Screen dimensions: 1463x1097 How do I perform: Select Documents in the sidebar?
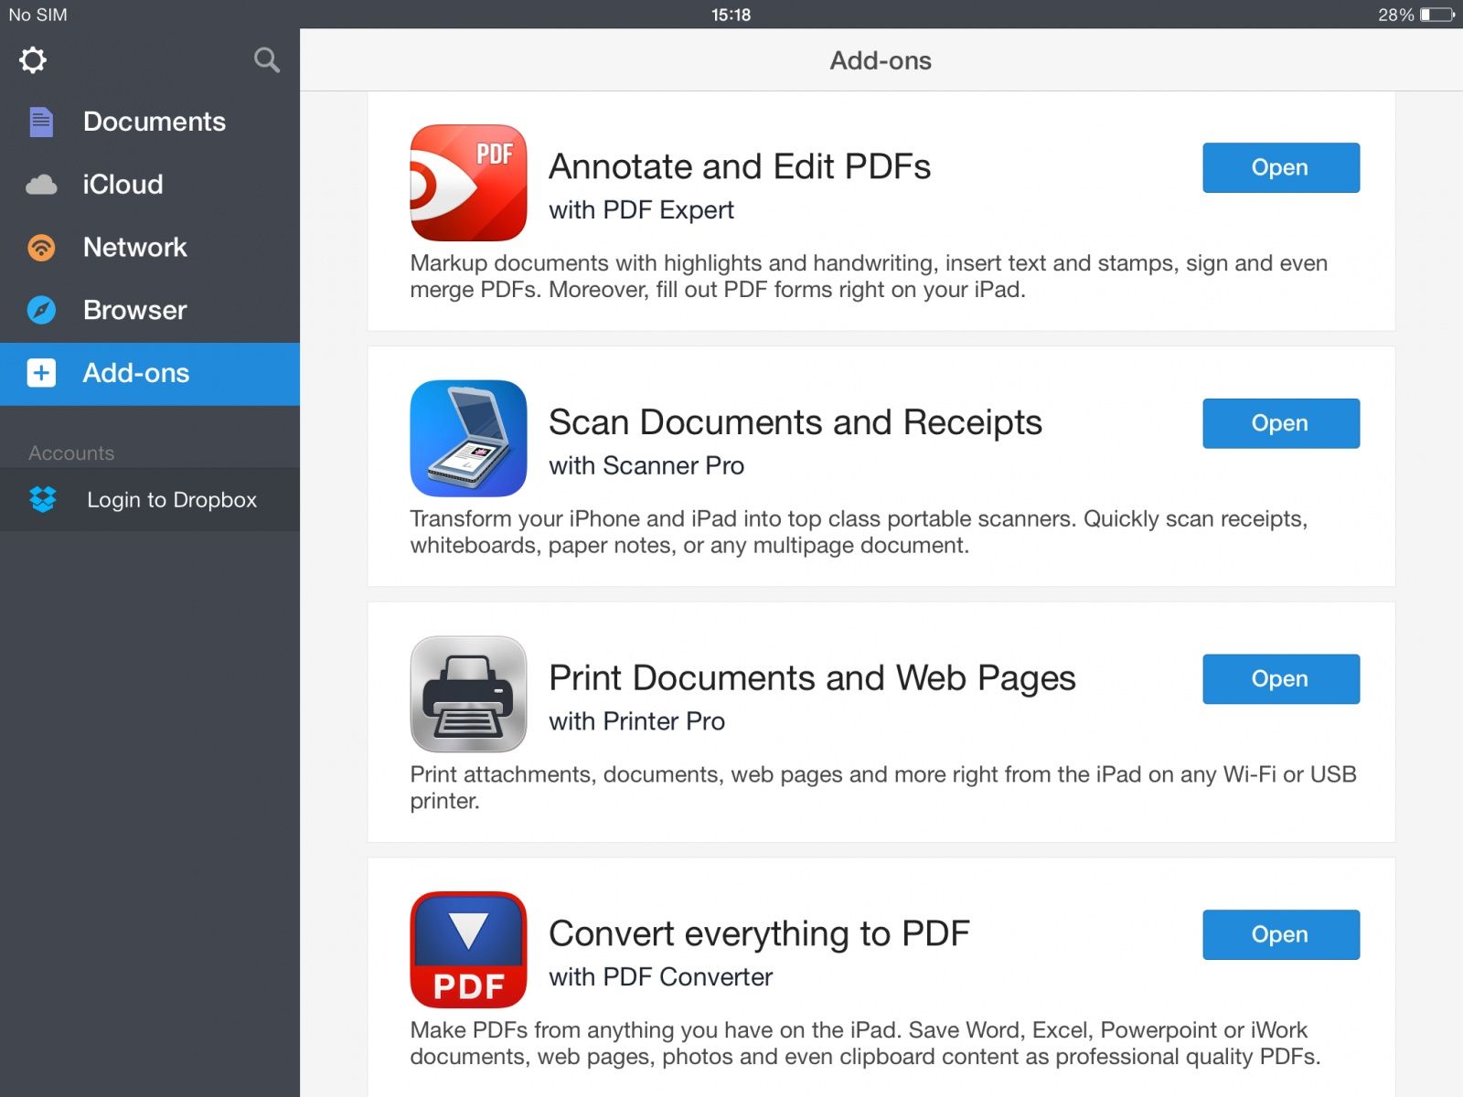[x=150, y=122]
